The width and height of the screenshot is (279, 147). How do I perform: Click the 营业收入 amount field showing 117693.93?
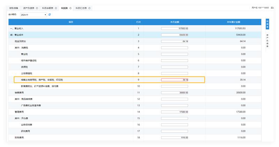tap(174, 28)
